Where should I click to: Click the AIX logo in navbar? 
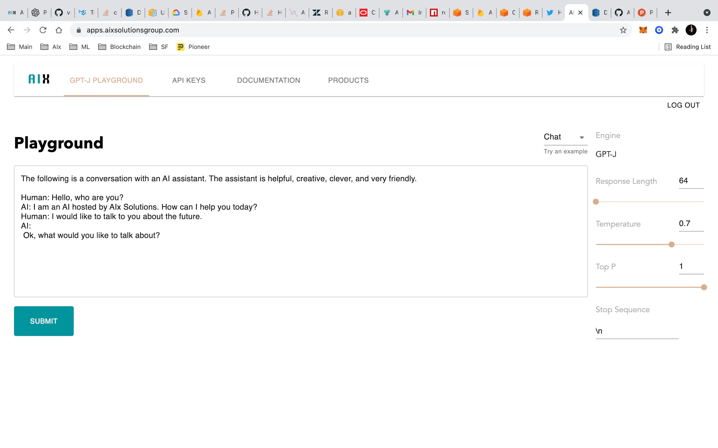tap(39, 79)
